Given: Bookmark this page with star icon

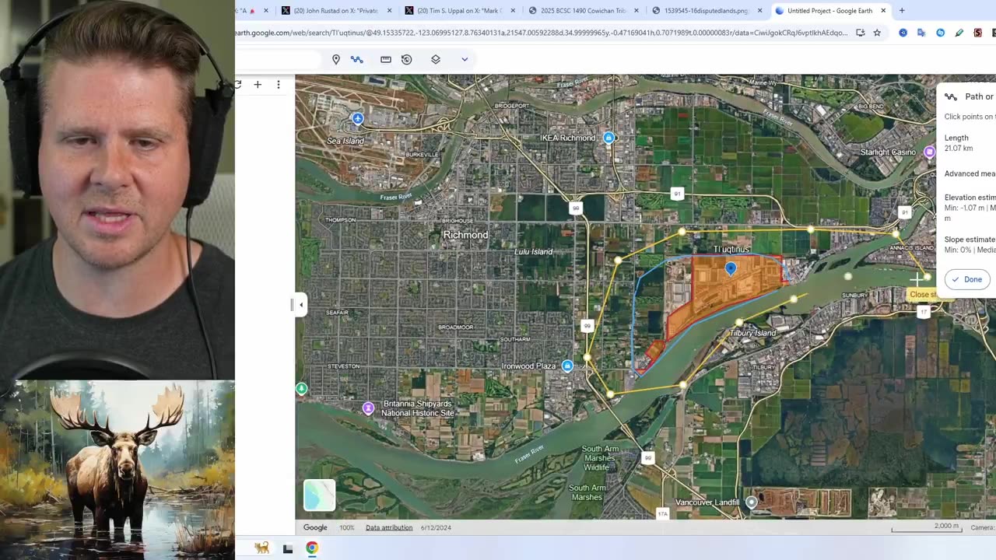Looking at the screenshot, I should (877, 33).
